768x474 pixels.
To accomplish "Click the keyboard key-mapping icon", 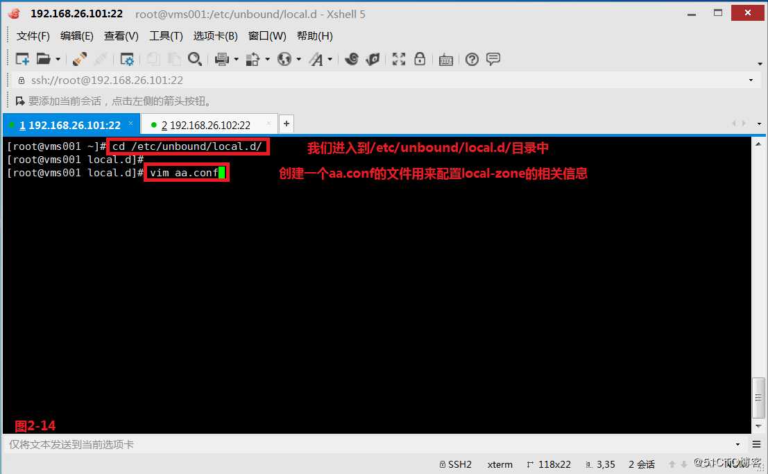I will click(445, 60).
